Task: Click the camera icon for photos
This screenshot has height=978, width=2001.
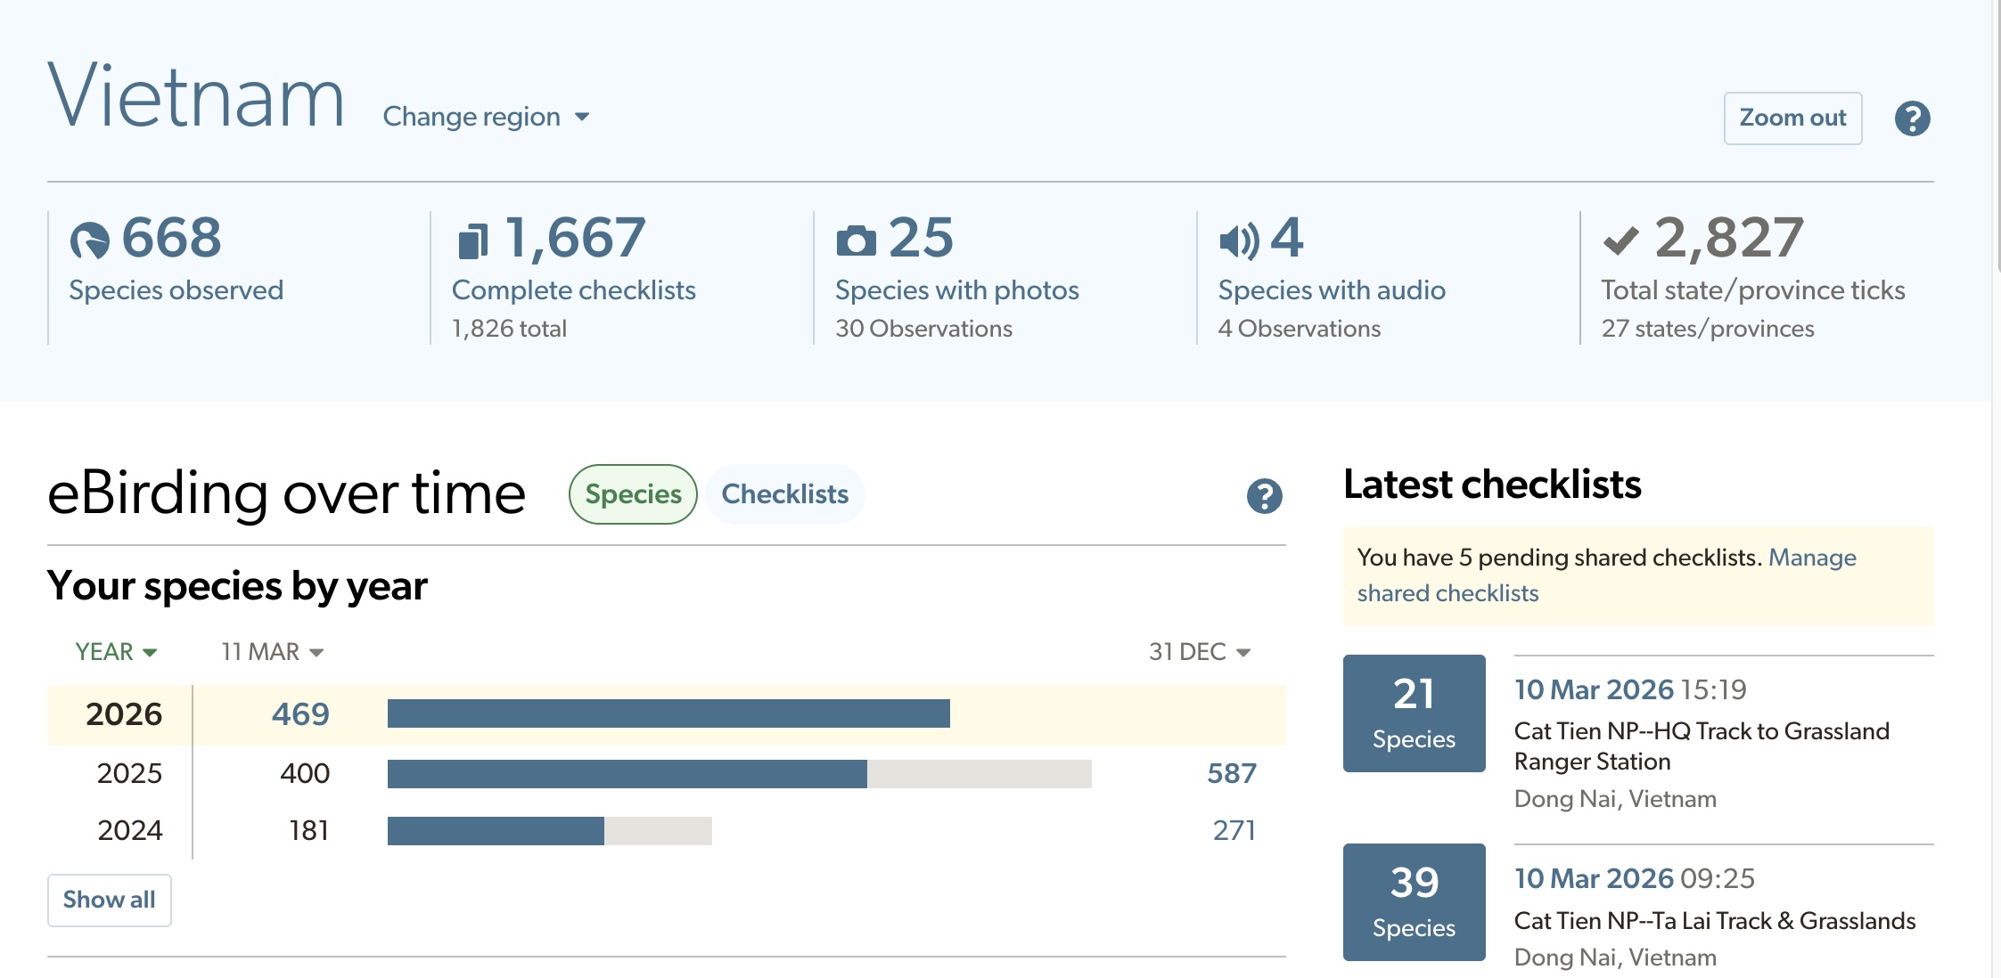Action: coord(856,240)
